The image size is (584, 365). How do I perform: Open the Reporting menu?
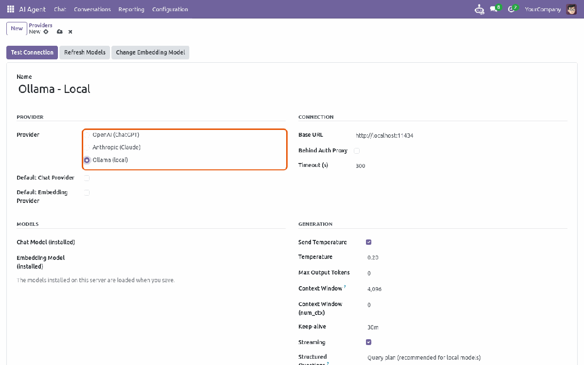tap(131, 9)
